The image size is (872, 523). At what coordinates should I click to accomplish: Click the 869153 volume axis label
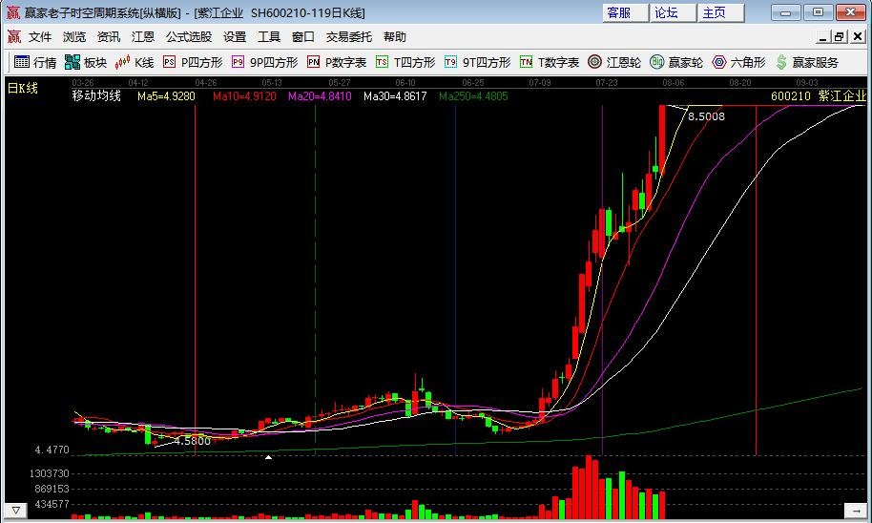tap(52, 489)
